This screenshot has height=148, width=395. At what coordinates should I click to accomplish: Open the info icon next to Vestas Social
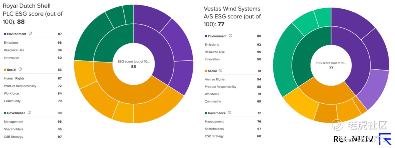221,71
